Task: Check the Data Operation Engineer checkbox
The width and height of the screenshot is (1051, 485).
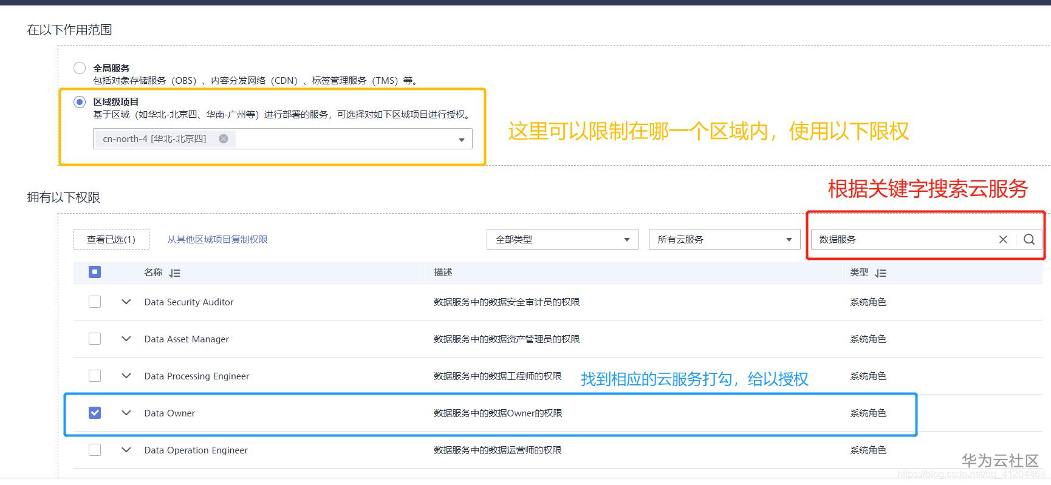Action: point(95,450)
